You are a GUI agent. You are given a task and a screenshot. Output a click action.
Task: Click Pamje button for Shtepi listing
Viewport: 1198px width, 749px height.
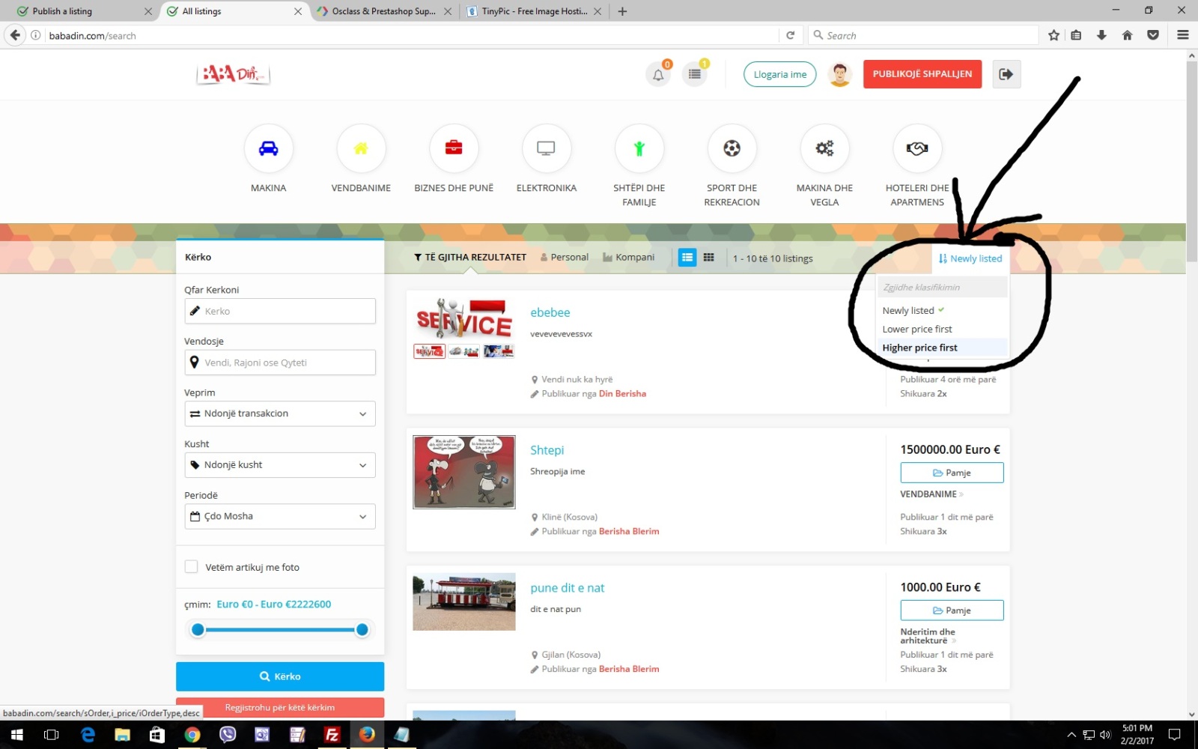click(952, 473)
